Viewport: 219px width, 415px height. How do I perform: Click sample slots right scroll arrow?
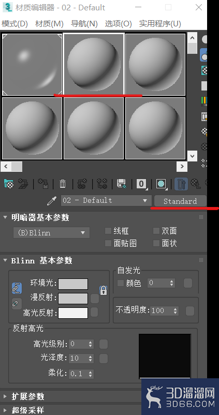coord(182,167)
